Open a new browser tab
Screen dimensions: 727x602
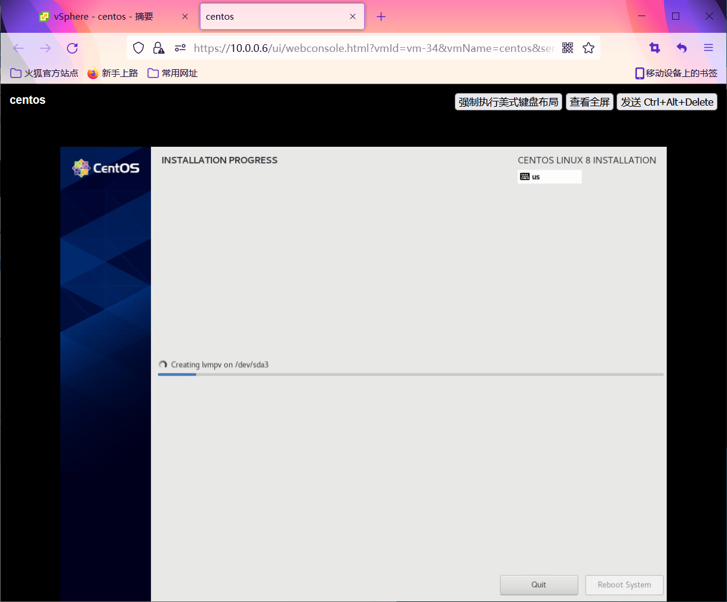pyautogui.click(x=381, y=17)
